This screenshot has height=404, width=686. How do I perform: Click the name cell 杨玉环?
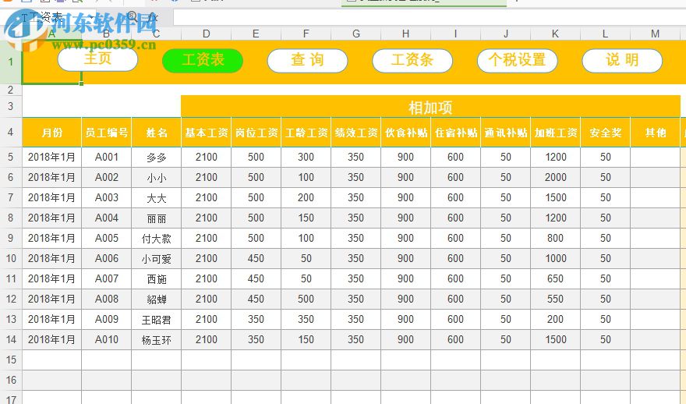[x=156, y=340]
